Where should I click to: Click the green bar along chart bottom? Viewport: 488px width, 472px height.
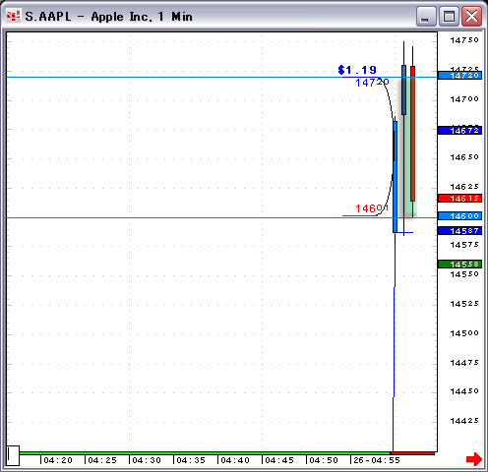tap(205, 453)
